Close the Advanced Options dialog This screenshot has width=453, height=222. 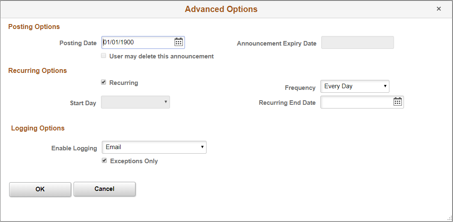[438, 9]
